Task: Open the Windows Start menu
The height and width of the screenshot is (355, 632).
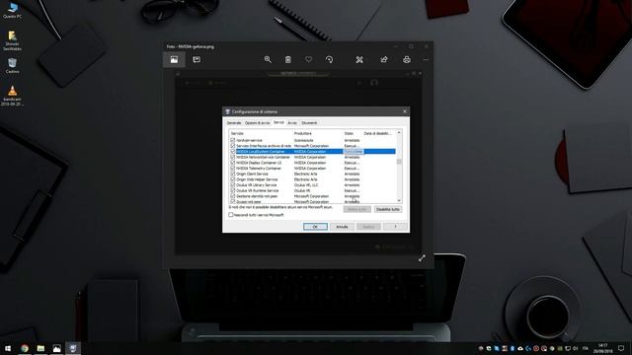Action: (8, 348)
